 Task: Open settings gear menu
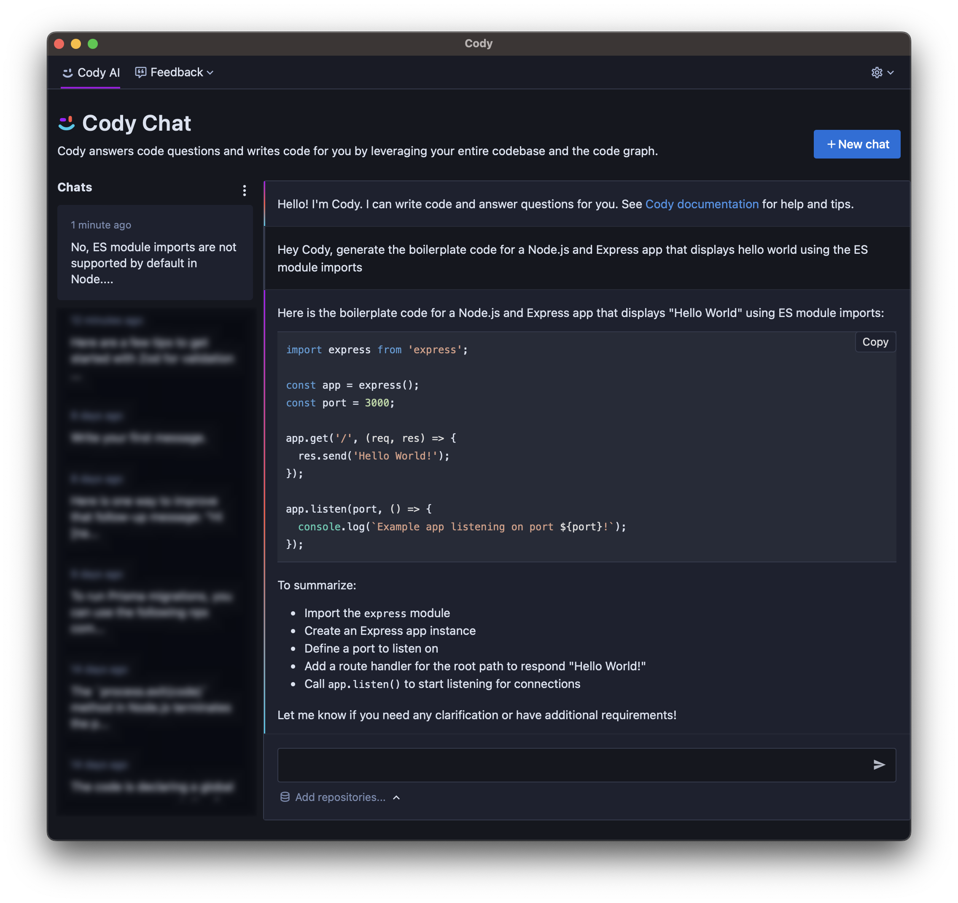(x=877, y=72)
